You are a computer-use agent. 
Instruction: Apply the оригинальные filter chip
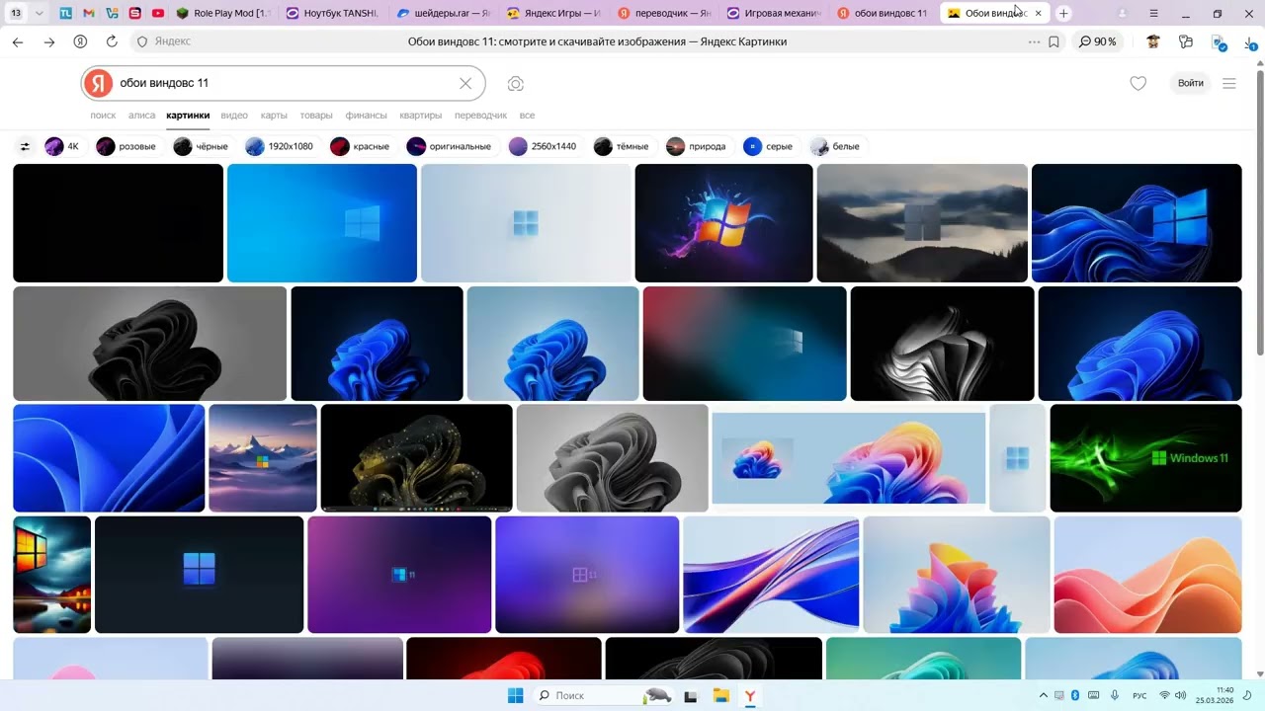[x=450, y=146]
